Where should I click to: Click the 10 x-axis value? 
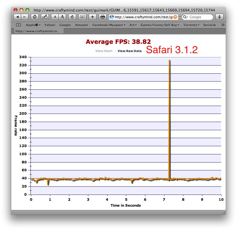[x=221, y=200]
